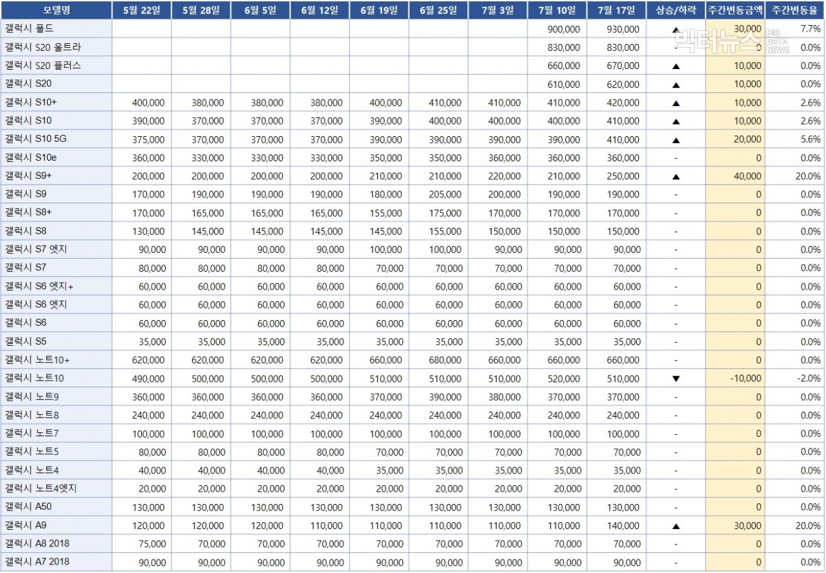Screen dimensions: 826x573
Task: Select the 670,000 cell for S20 플러스
Action: click(x=623, y=66)
